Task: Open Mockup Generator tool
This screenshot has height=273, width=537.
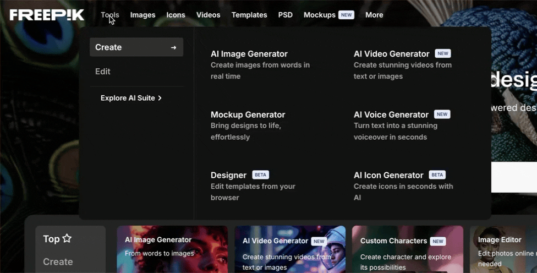Action: 248,114
